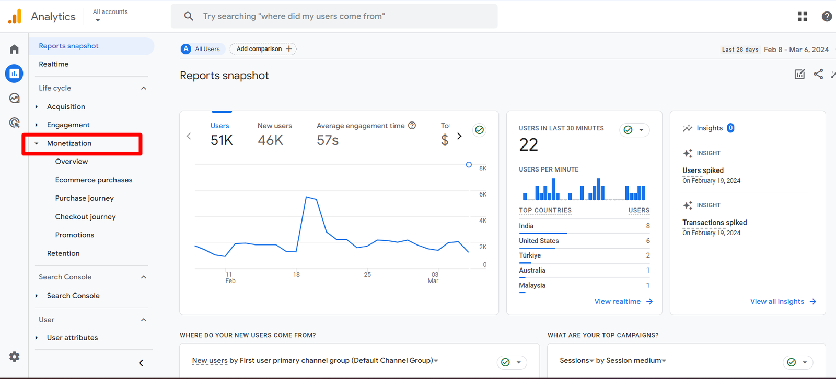Click the A badge of All Users
Viewport: 836px width, 379px height.
tap(186, 49)
